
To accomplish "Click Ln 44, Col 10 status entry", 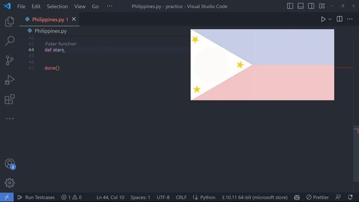I will (x=111, y=197).
